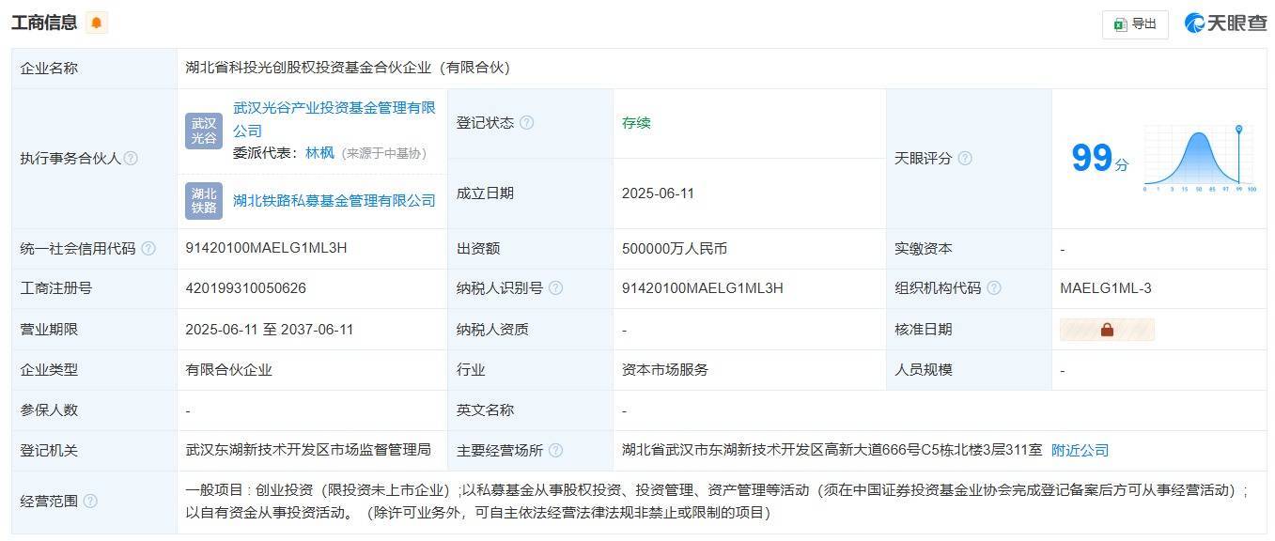Click help icon next to 执行事务合伙人
This screenshot has width=1275, height=541.
tap(131, 159)
